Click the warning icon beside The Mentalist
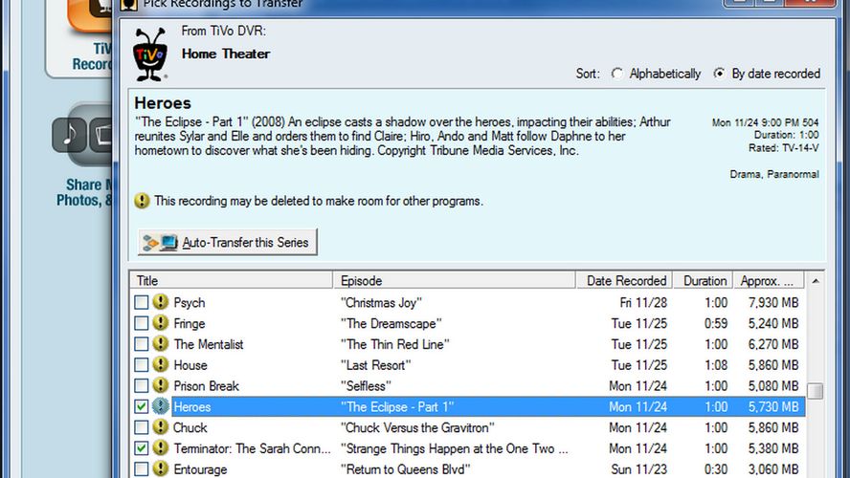 point(160,344)
